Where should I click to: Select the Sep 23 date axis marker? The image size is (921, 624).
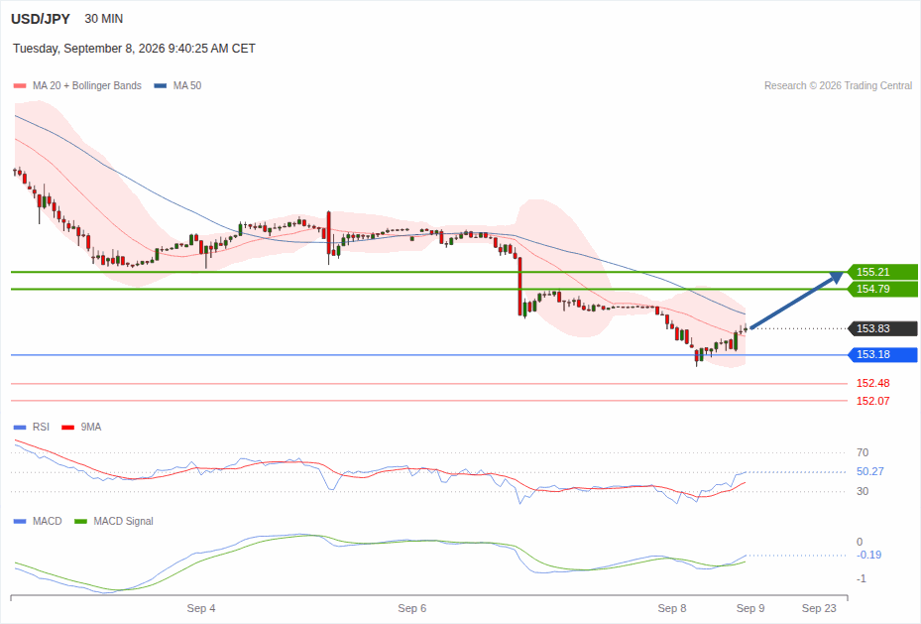point(819,608)
